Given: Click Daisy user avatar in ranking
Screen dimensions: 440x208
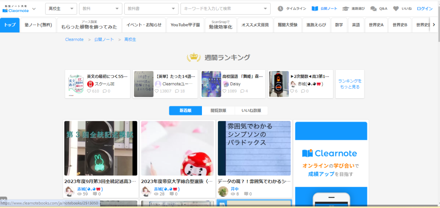Looking at the screenshot, I should (x=226, y=84).
